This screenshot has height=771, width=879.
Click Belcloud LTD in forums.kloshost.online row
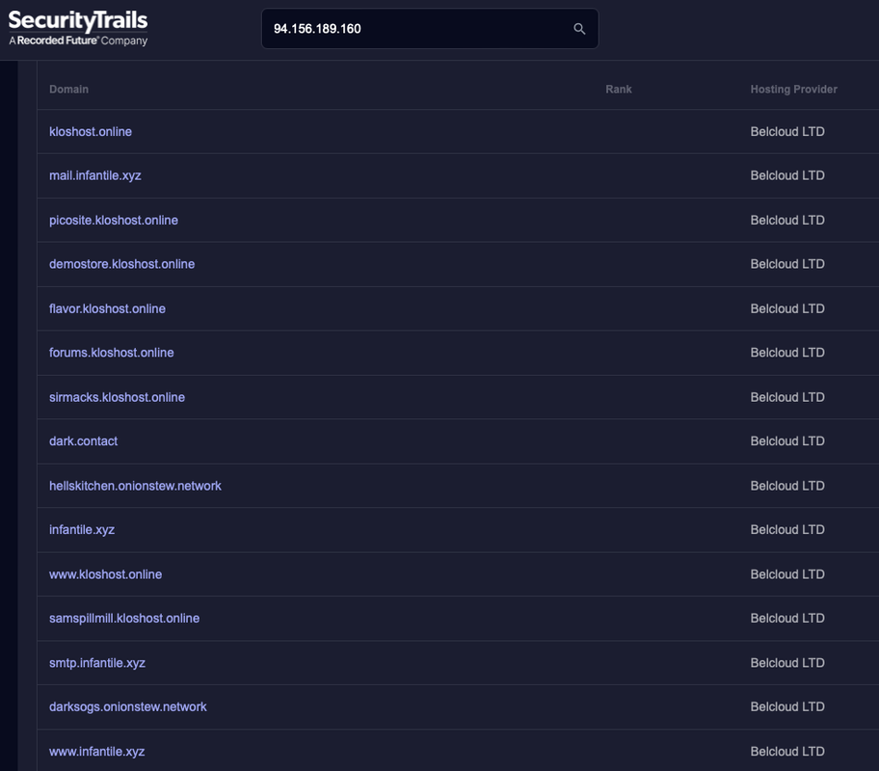pos(787,353)
